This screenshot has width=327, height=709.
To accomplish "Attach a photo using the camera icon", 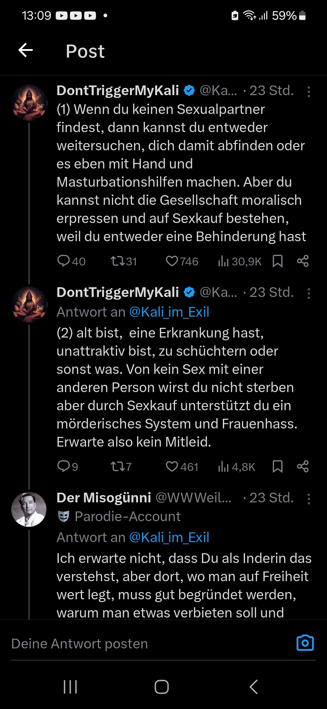I will (305, 643).
